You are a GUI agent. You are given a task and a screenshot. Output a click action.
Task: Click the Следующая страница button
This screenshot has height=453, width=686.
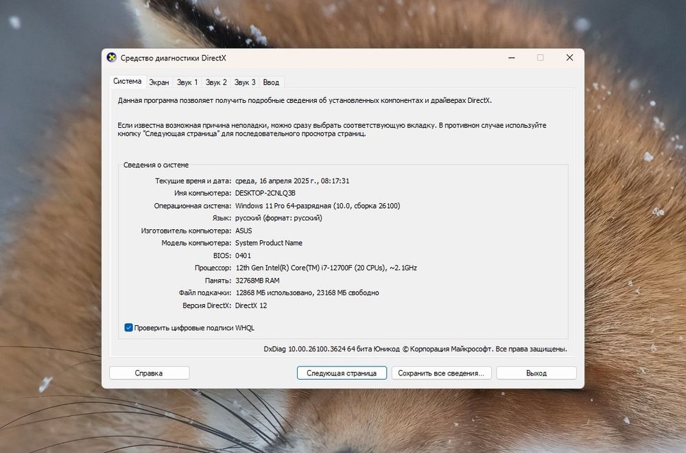342,373
